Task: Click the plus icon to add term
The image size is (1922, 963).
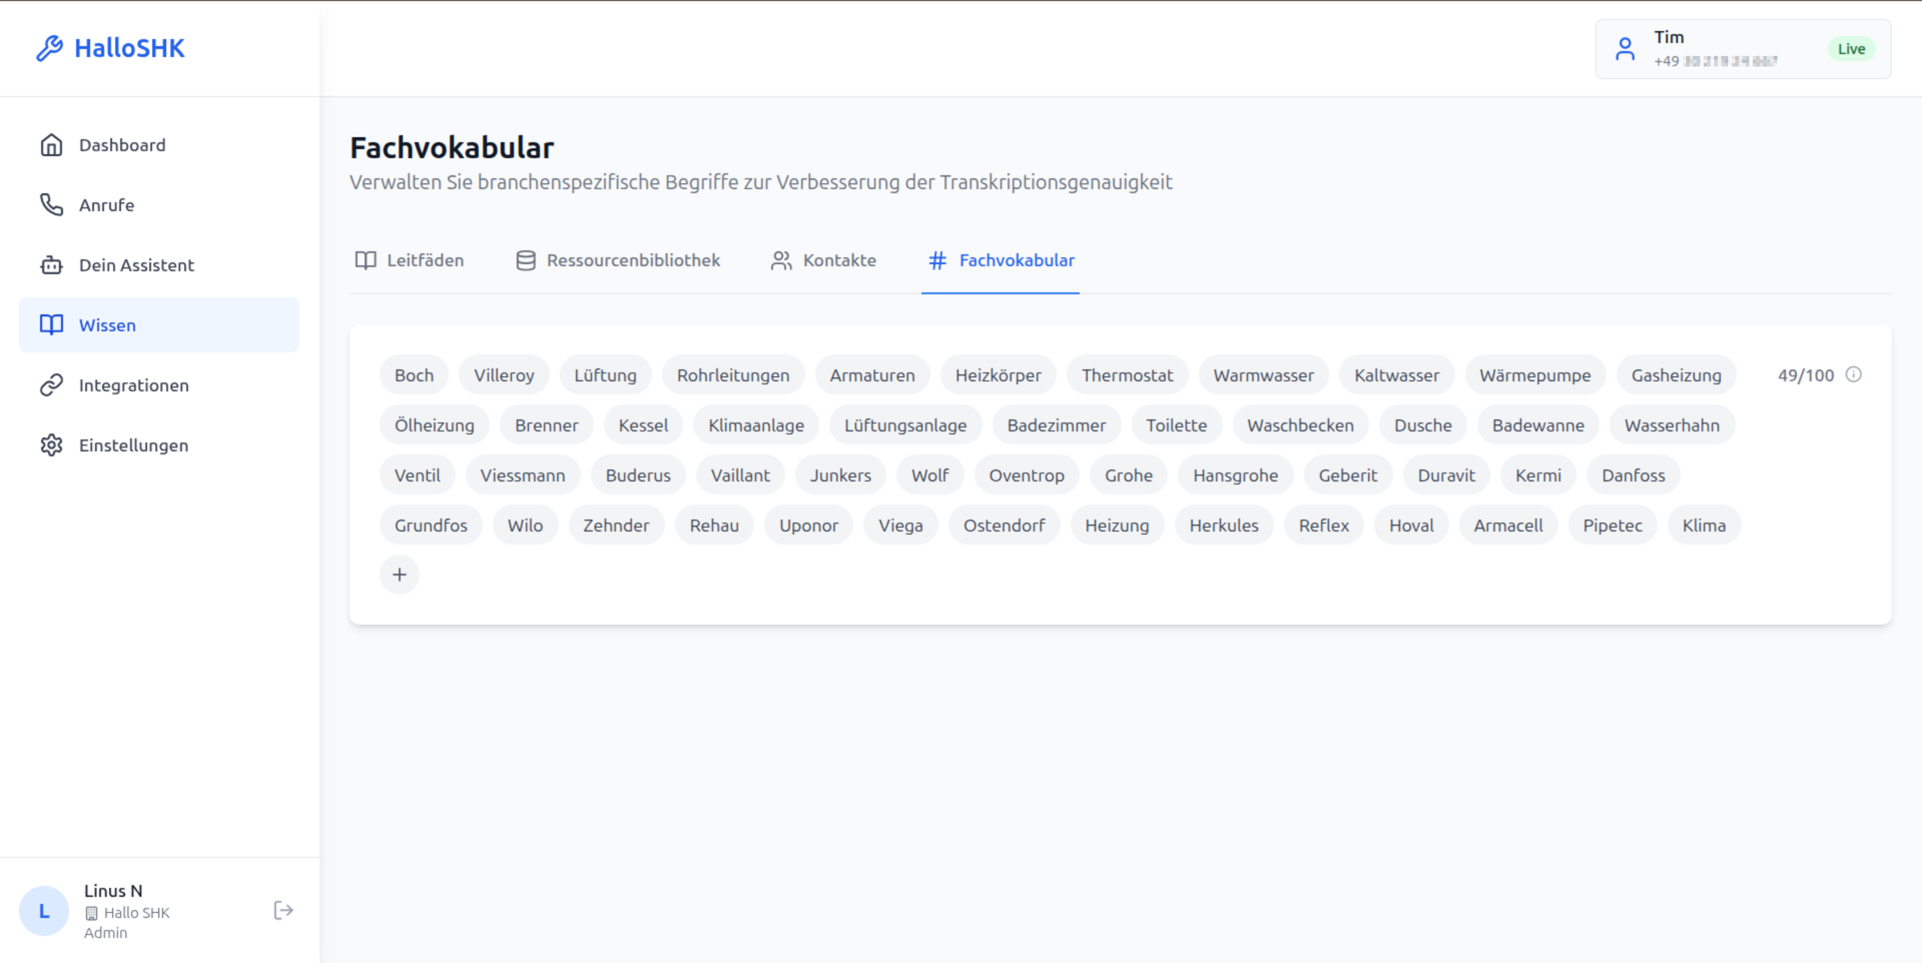Action: (399, 575)
